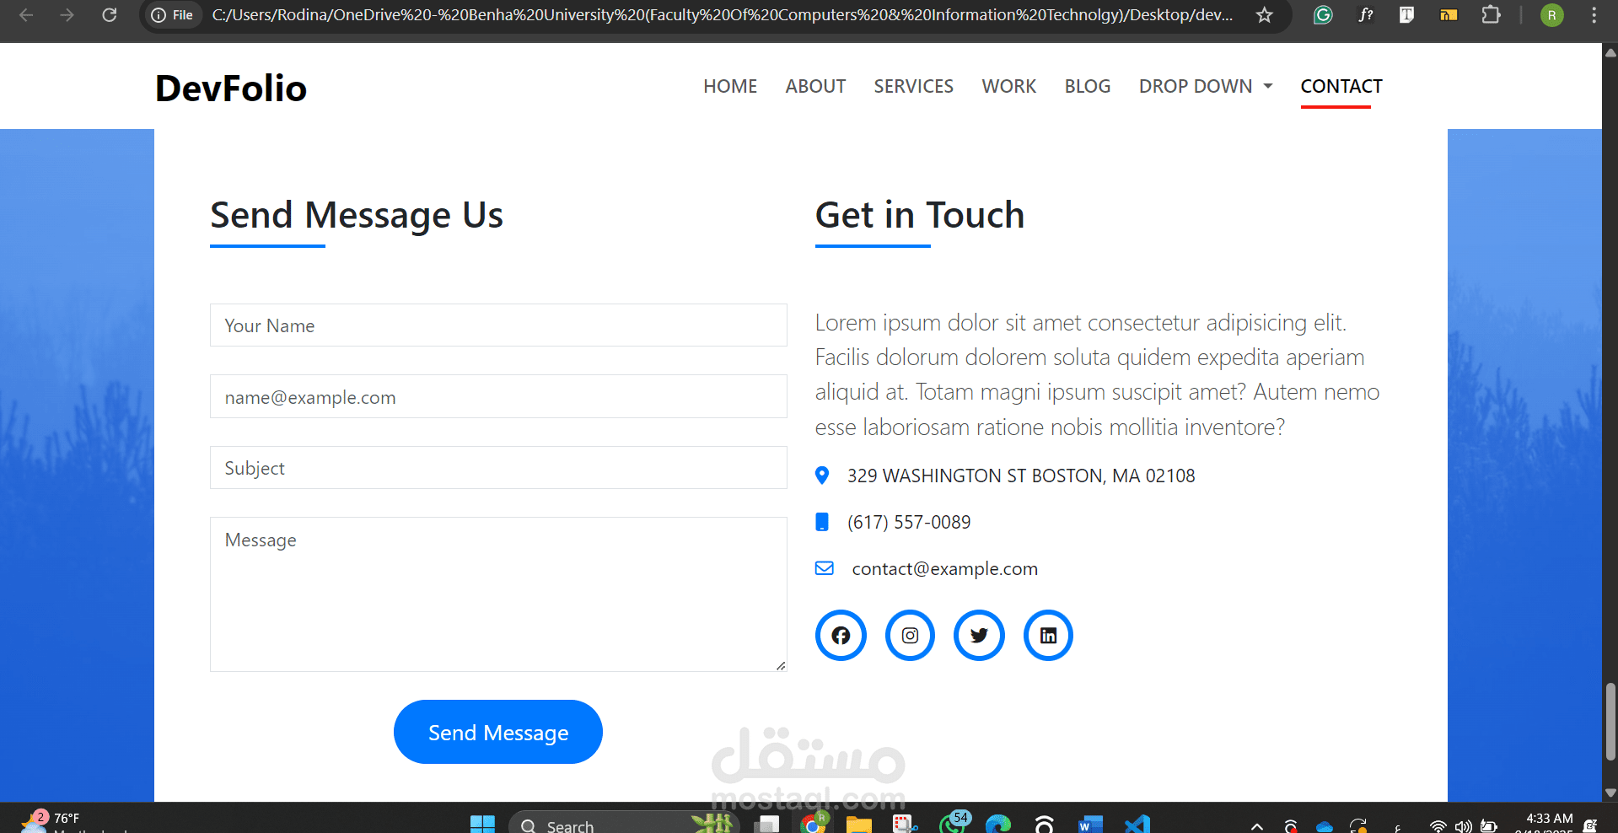Open the Instagram social link
Image resolution: width=1618 pixels, height=833 pixels.
(910, 635)
